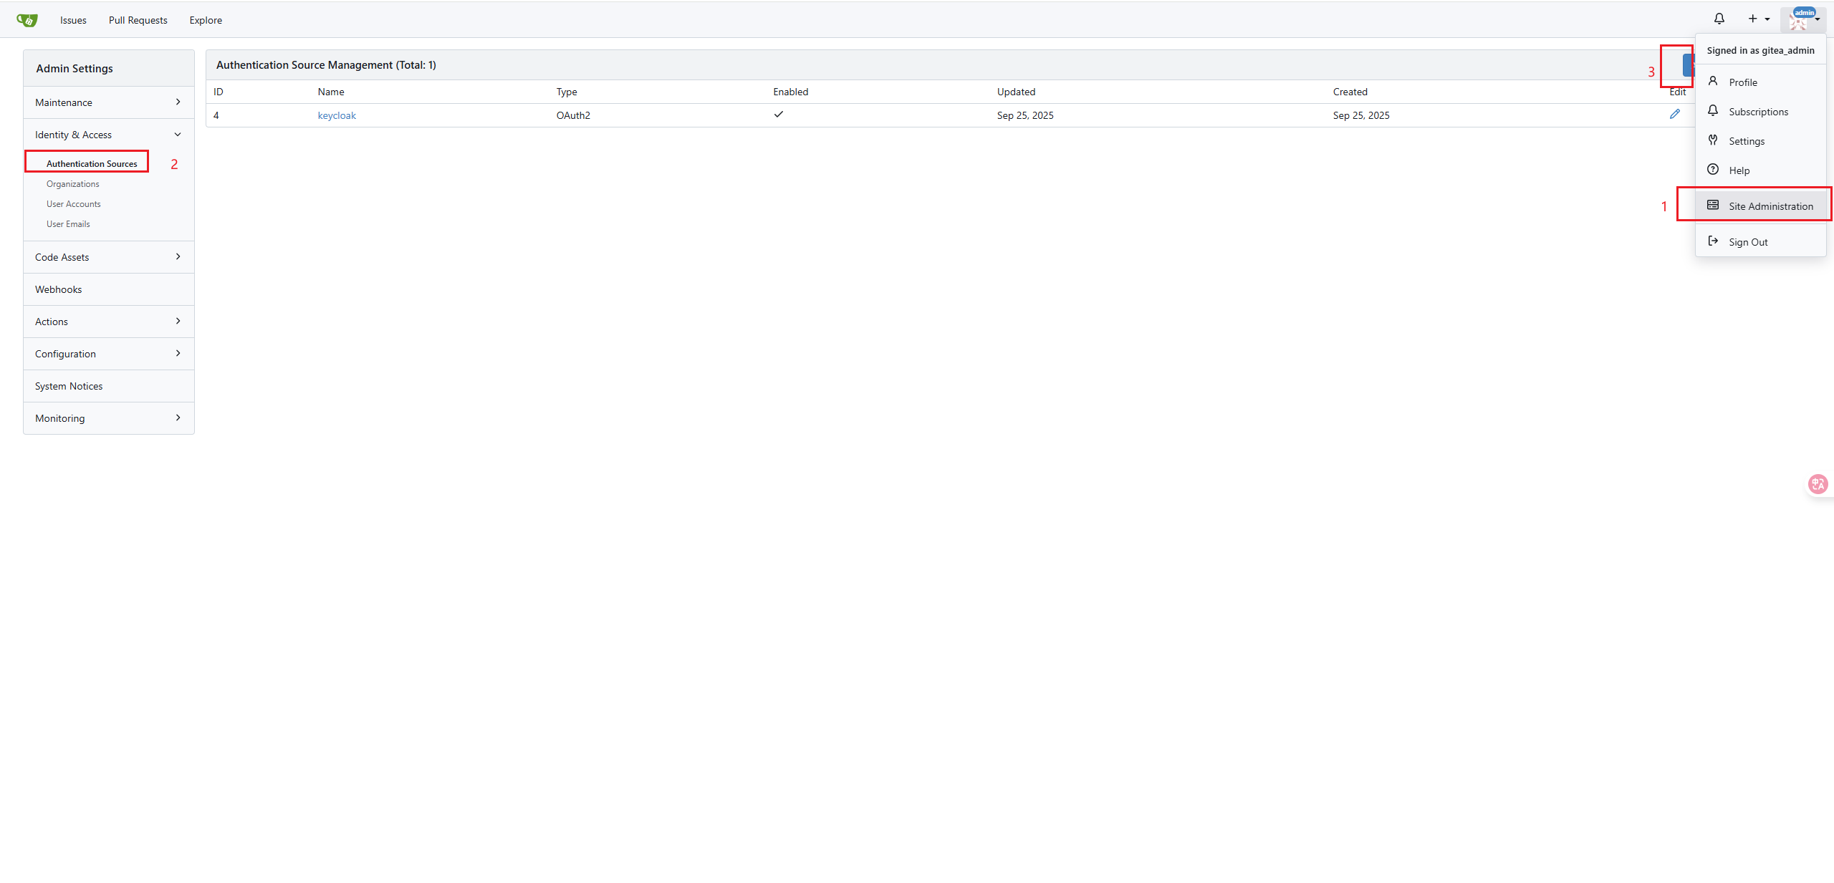Open Profile from the user menu
The width and height of the screenshot is (1834, 883).
coord(1742,82)
